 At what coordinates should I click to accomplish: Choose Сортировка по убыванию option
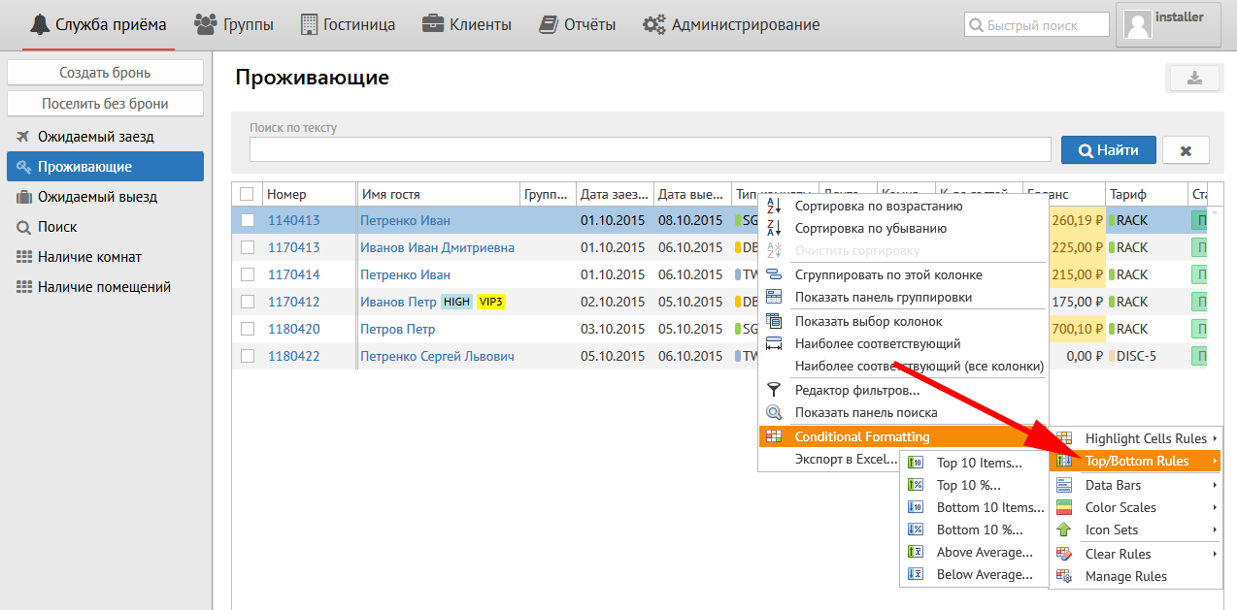coord(870,228)
